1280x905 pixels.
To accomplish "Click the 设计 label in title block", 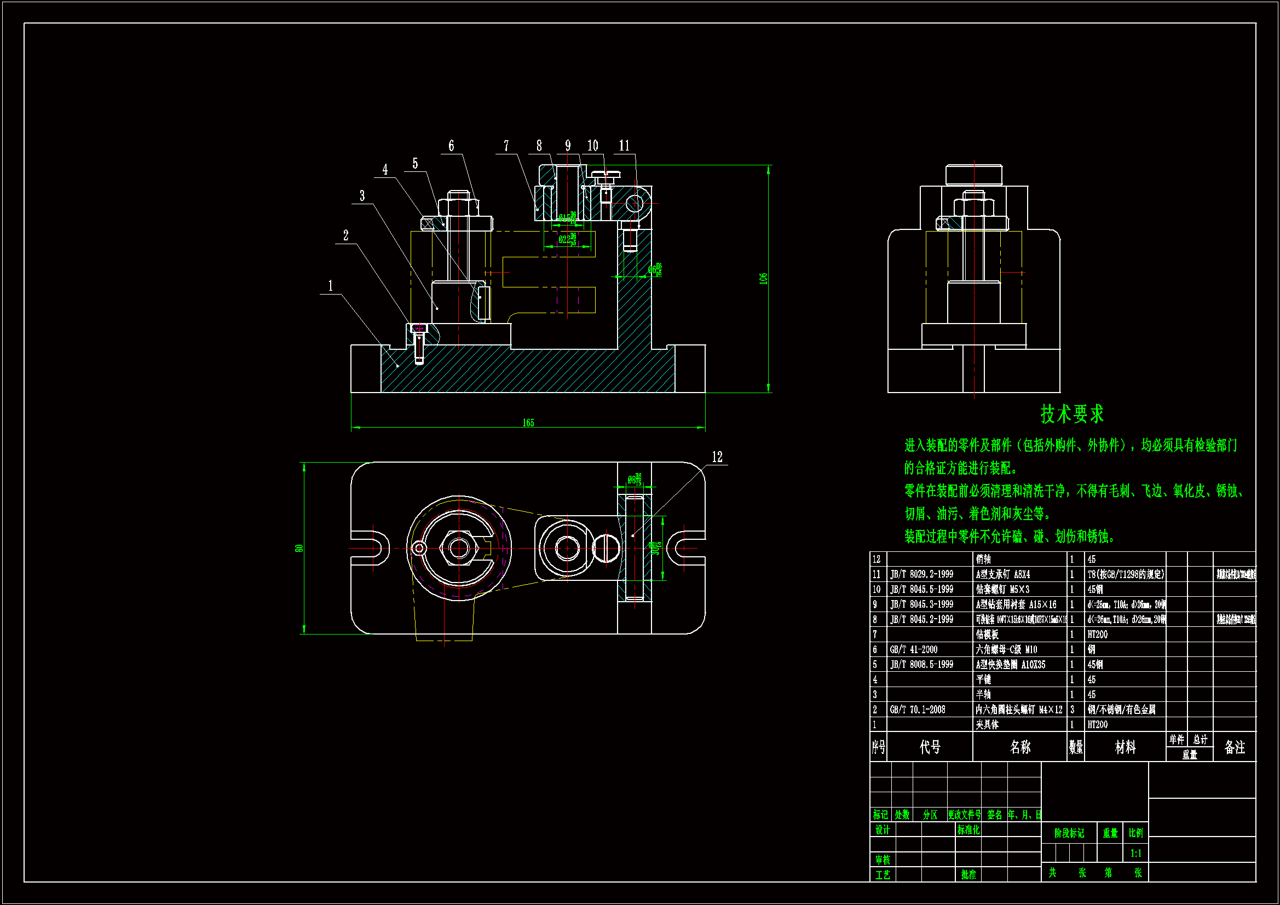I will 883,831.
